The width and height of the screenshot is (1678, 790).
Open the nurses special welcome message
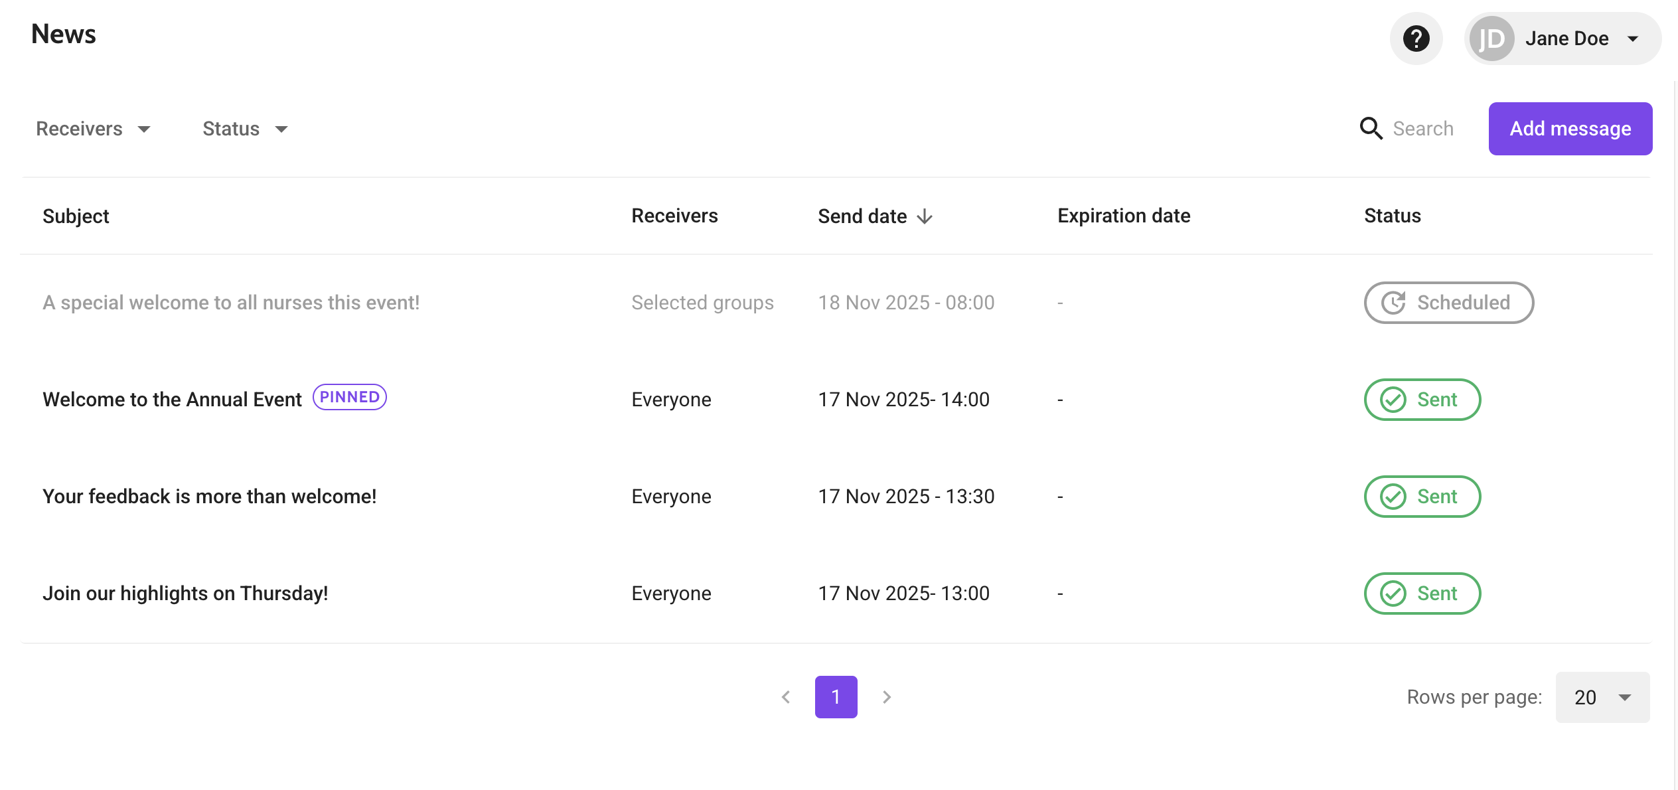click(231, 303)
